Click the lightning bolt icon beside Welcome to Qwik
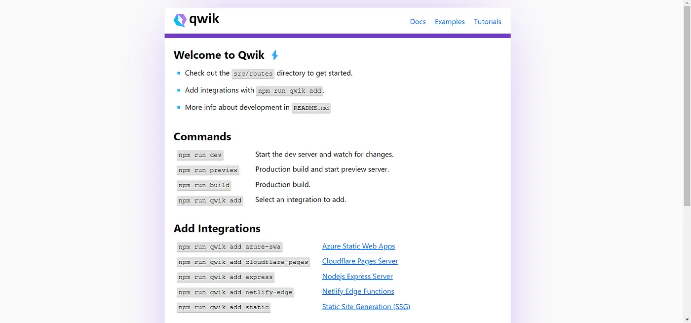 [275, 55]
